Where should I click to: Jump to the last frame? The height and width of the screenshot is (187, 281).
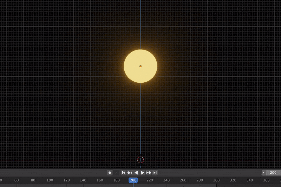pyautogui.click(x=155, y=173)
